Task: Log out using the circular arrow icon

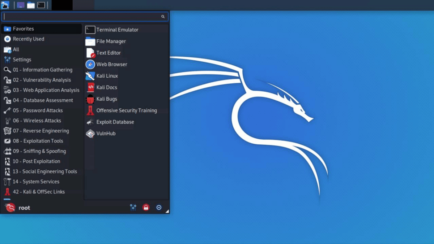Action: [158, 207]
